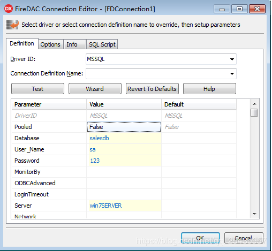Click the DX FireDAC title bar icon
This screenshot has width=272, height=251.
click(9, 9)
